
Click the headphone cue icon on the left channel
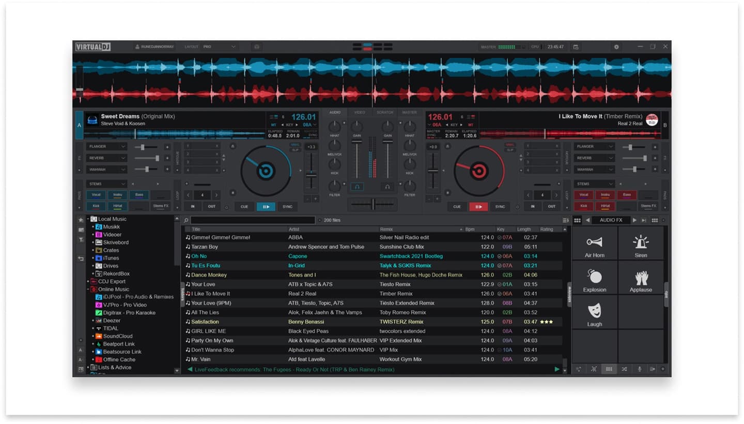[x=358, y=187]
